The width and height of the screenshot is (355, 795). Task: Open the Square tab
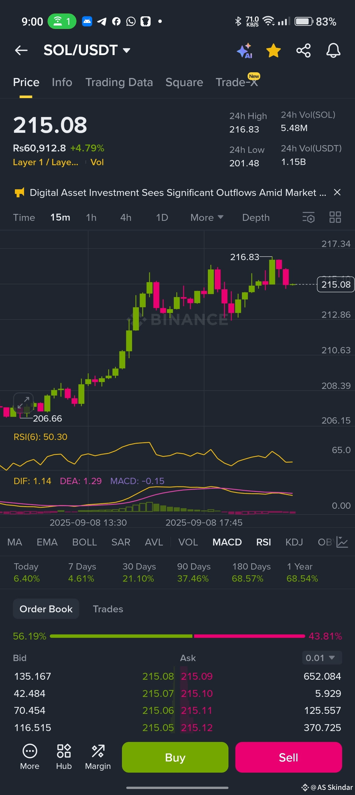(184, 82)
